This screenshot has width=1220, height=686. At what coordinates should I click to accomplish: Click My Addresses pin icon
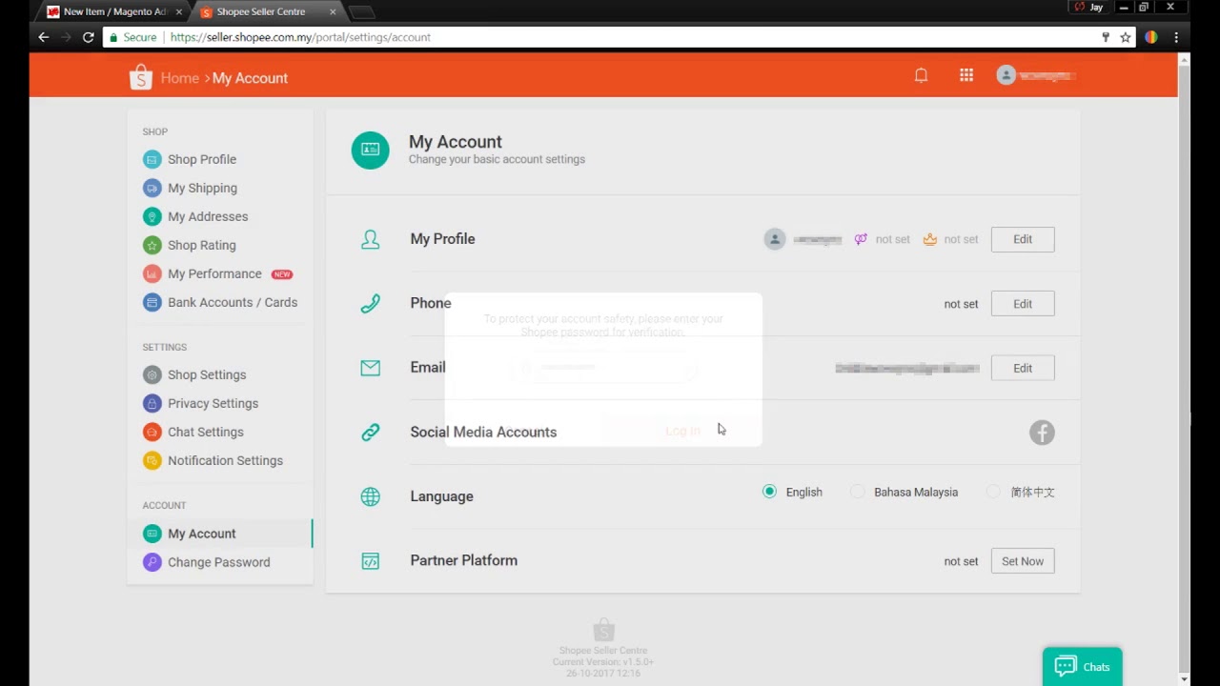click(x=152, y=216)
